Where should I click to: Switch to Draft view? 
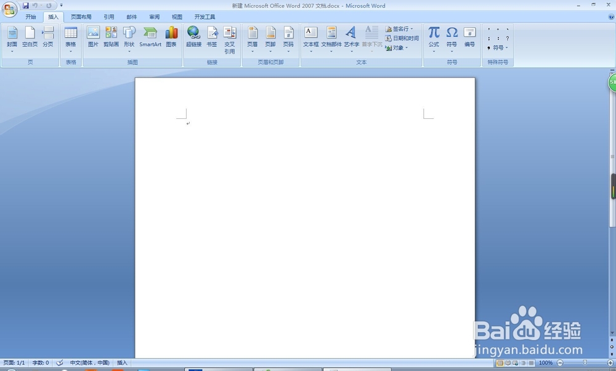coord(531,363)
